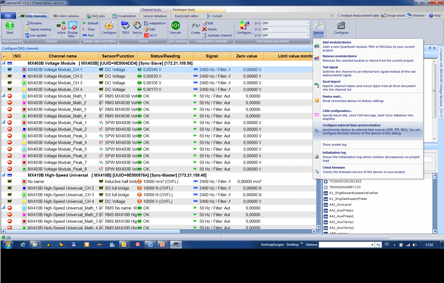Toggle inactive state of MX410B Math_3 channel
Image resolution: width=444 pixels, height=283 pixels.
click(10, 221)
